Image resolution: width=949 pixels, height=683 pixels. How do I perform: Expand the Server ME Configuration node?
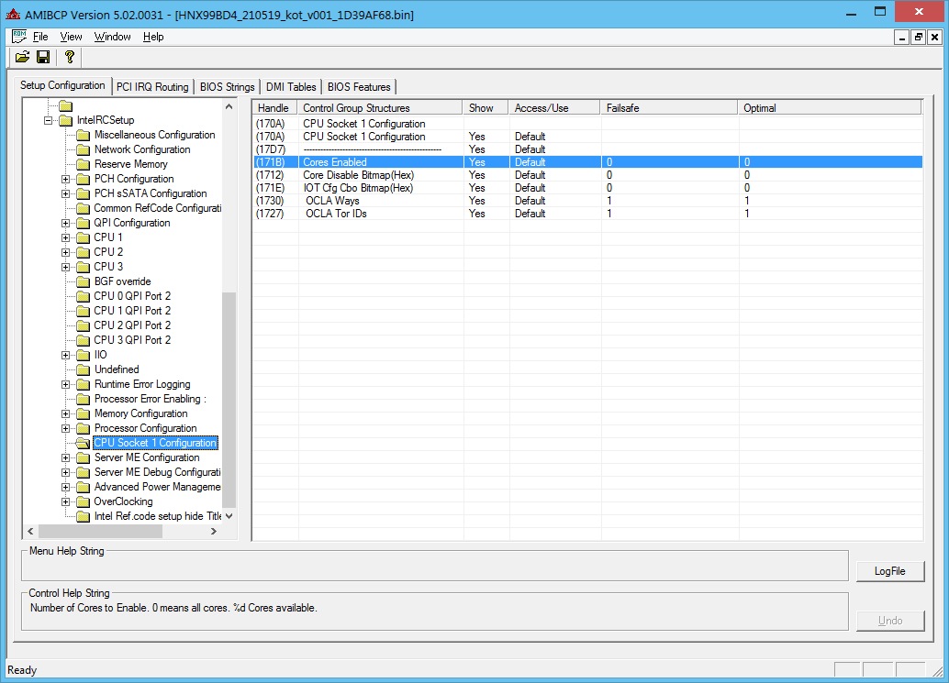(x=65, y=457)
